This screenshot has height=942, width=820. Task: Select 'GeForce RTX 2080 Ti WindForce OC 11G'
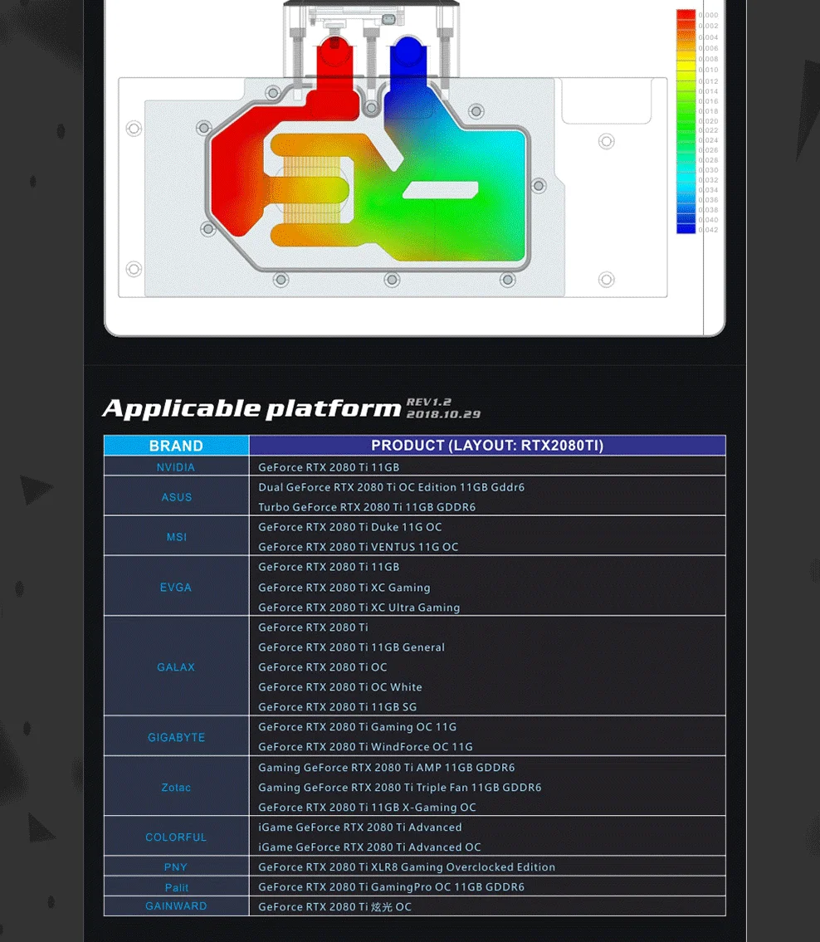(x=365, y=747)
